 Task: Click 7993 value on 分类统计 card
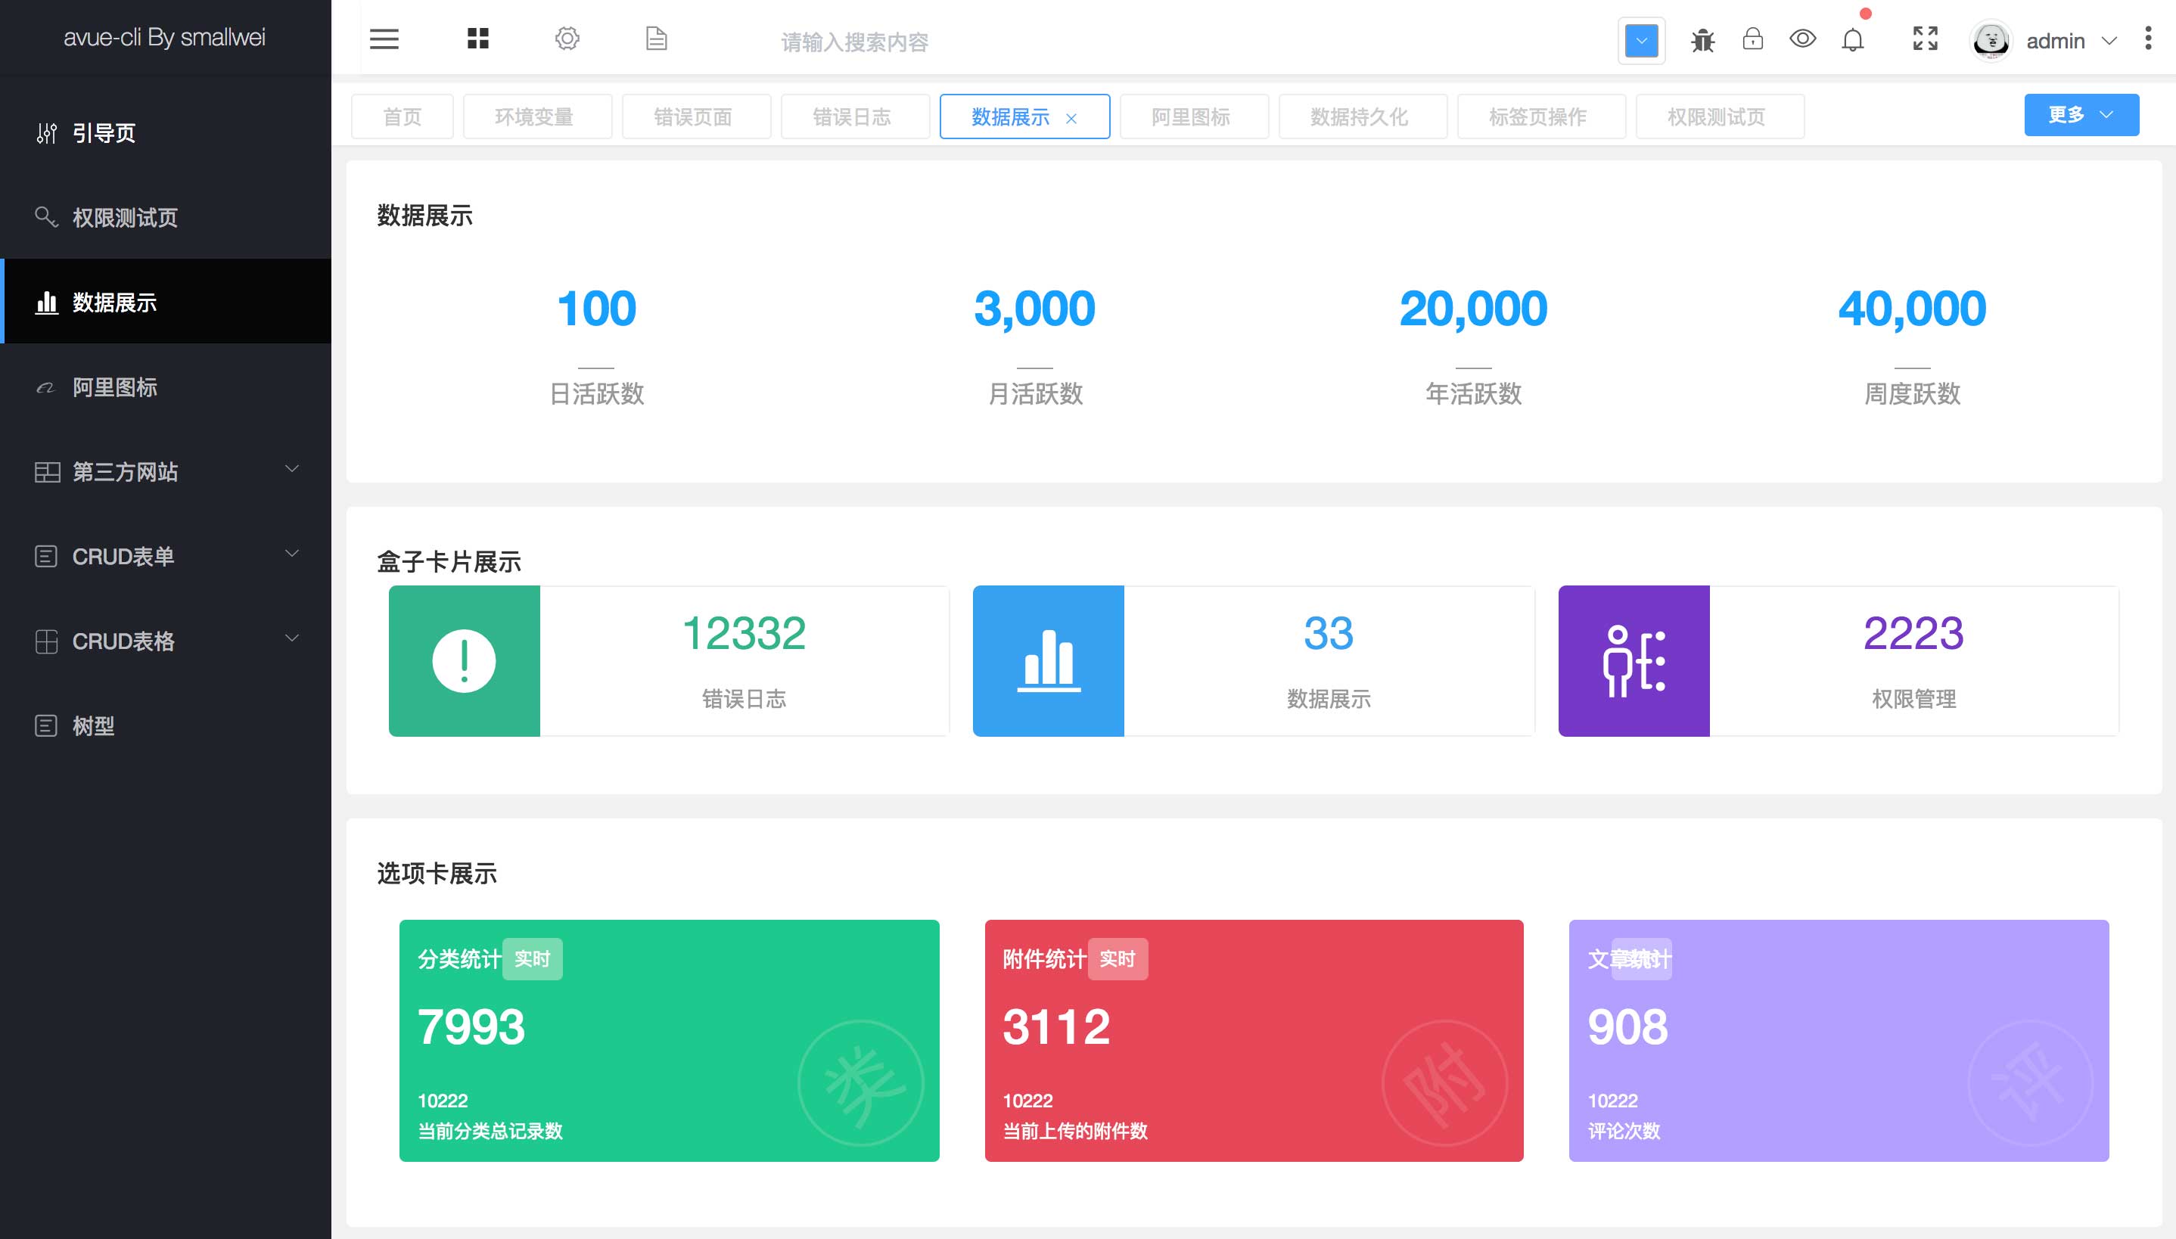471,1026
